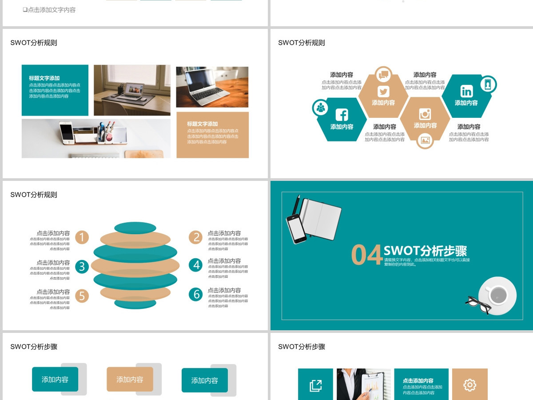This screenshot has width=533, height=400.
Task: Click the 点击添加内容 heading beside number 2
Action: pos(224,233)
